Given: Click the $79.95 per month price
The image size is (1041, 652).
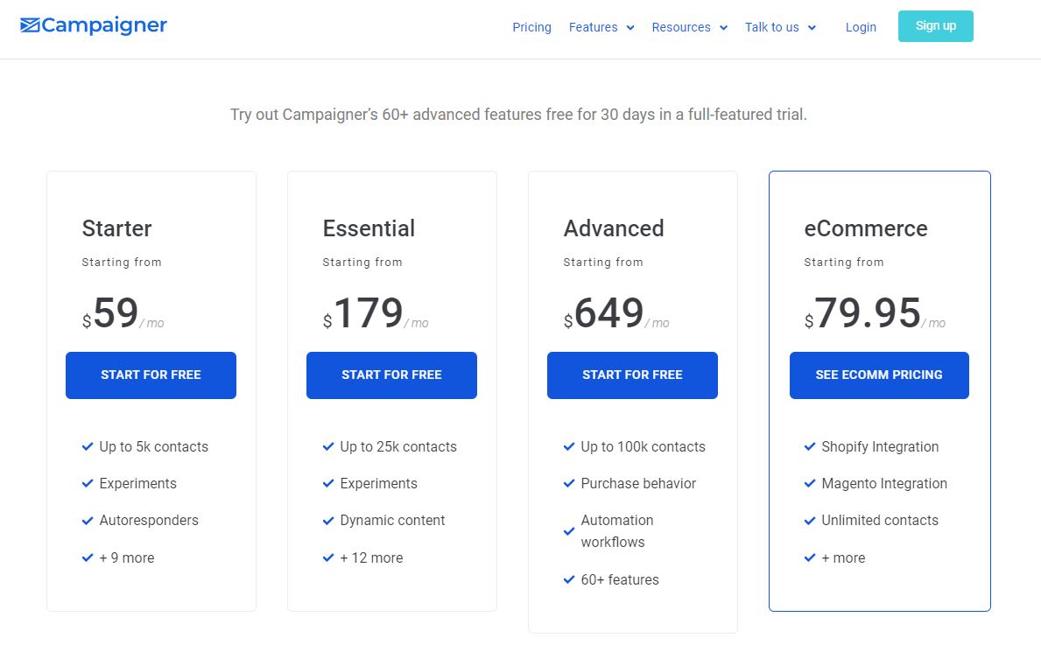Looking at the screenshot, I should [875, 313].
